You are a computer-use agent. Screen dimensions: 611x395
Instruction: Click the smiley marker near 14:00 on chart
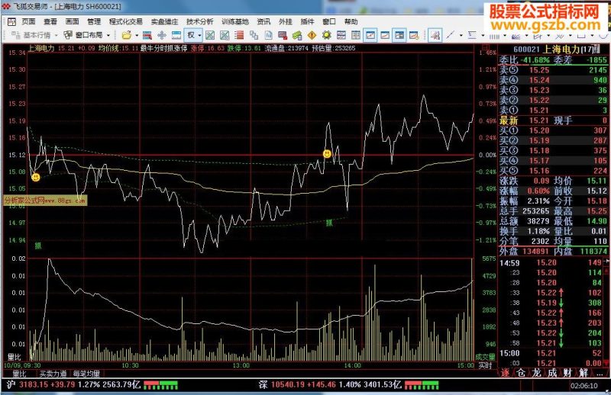(328, 154)
